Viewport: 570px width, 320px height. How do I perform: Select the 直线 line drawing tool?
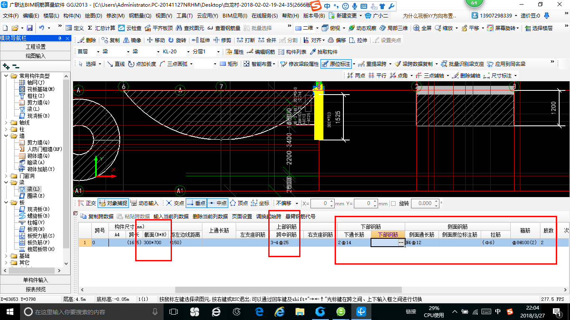116,64
